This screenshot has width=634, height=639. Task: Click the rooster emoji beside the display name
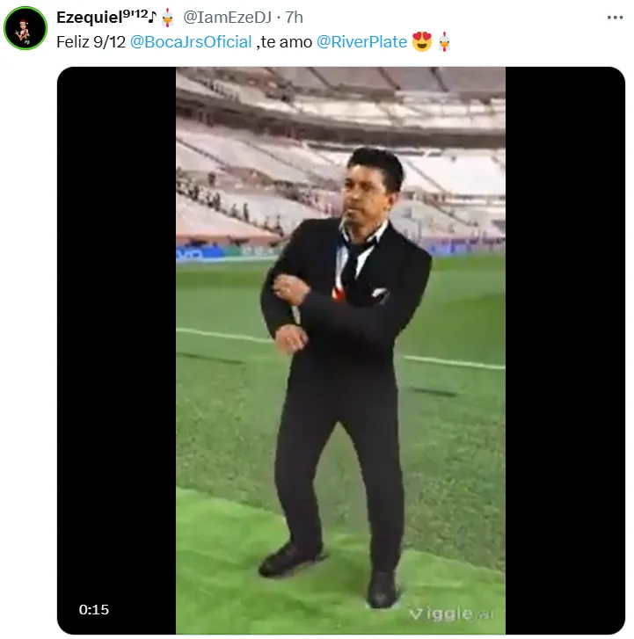(x=168, y=18)
